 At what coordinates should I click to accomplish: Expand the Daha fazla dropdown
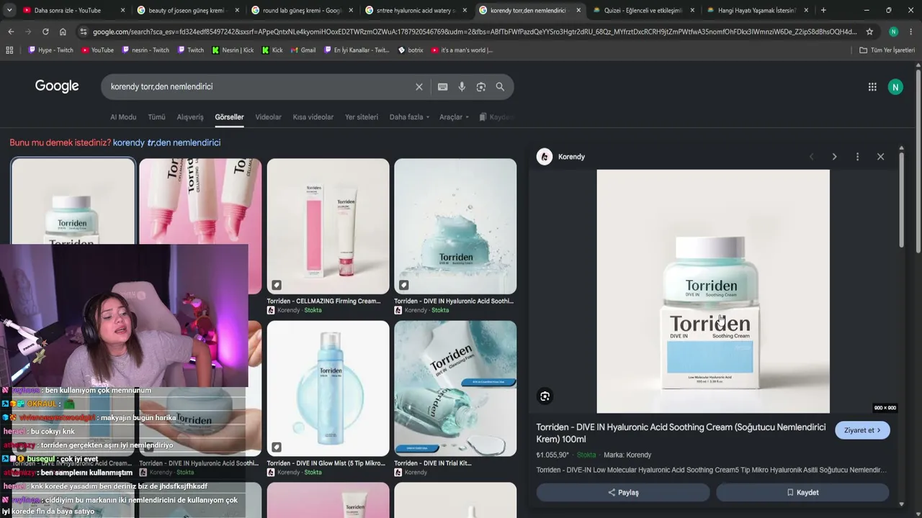pyautogui.click(x=409, y=117)
